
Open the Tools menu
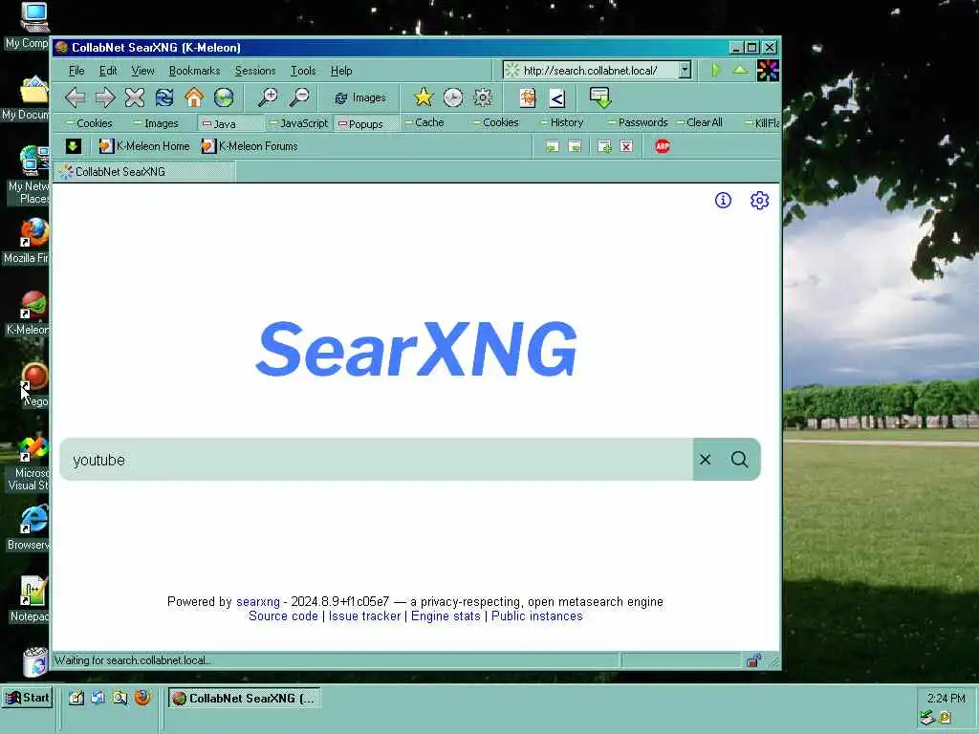click(x=303, y=71)
